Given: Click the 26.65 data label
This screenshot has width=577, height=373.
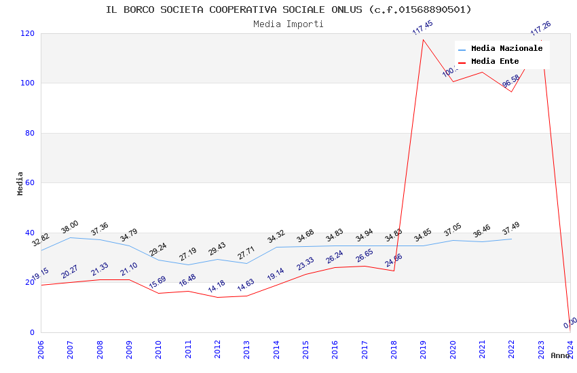Looking at the screenshot, I should click(365, 256).
